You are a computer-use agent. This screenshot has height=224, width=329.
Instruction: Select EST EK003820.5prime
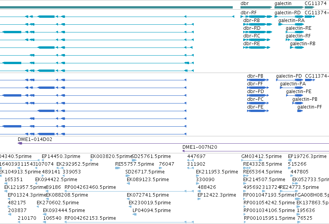pos(111,156)
